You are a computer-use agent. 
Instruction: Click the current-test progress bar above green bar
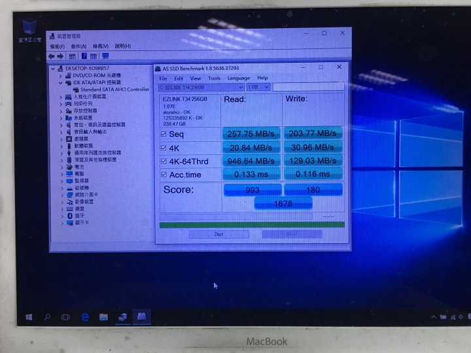click(235, 216)
